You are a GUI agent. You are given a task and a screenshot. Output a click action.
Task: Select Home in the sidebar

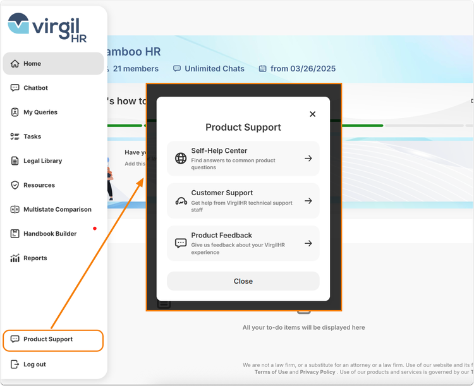point(53,64)
